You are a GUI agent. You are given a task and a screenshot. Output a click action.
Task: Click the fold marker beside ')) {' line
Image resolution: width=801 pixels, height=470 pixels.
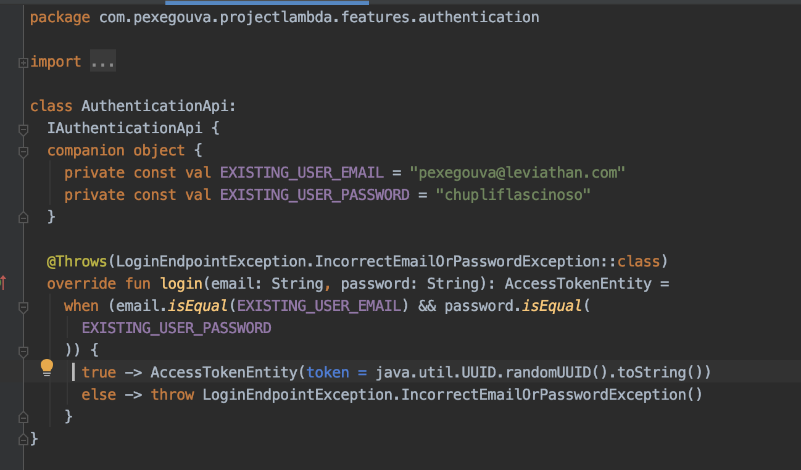pyautogui.click(x=23, y=351)
